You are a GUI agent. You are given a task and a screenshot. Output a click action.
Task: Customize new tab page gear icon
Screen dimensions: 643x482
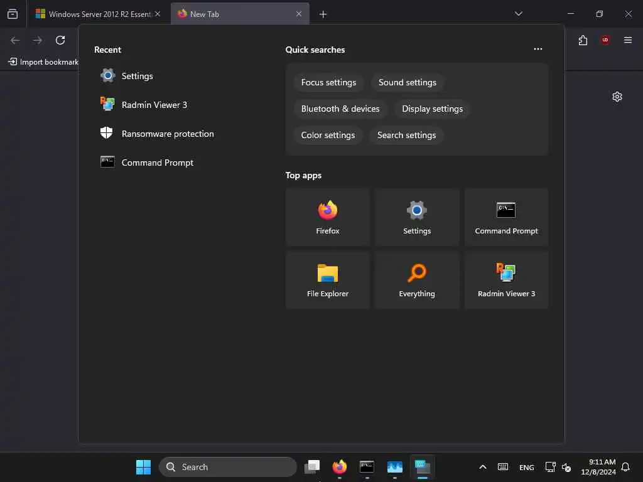(617, 97)
